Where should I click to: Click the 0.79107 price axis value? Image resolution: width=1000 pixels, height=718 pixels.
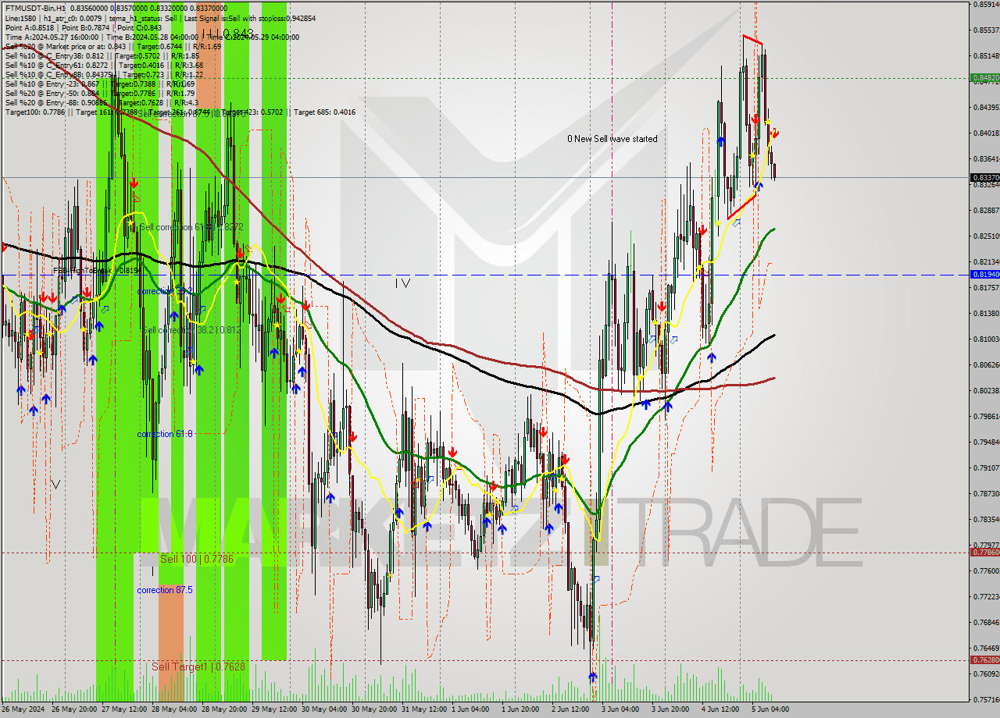point(986,467)
